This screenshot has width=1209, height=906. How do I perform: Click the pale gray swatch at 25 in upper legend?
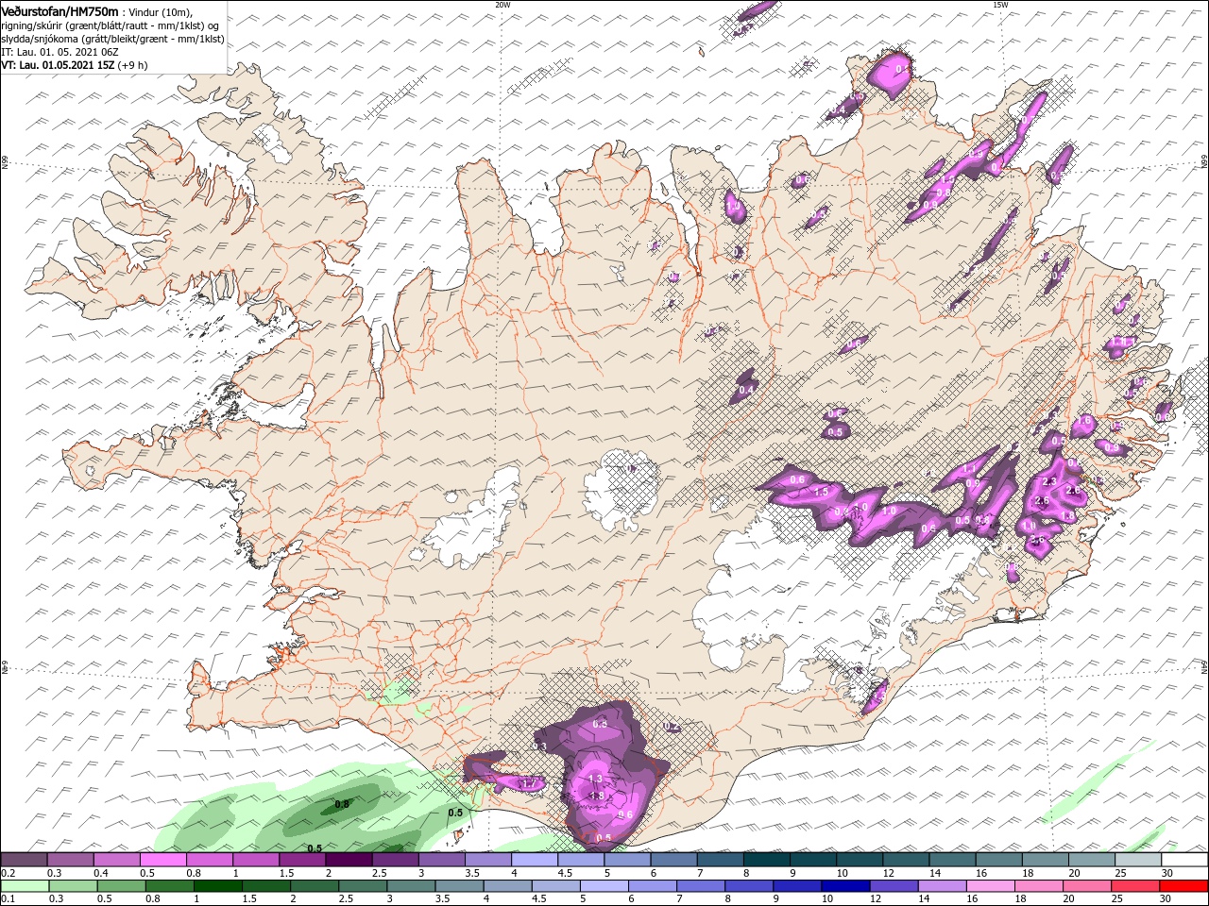[x=1139, y=860]
